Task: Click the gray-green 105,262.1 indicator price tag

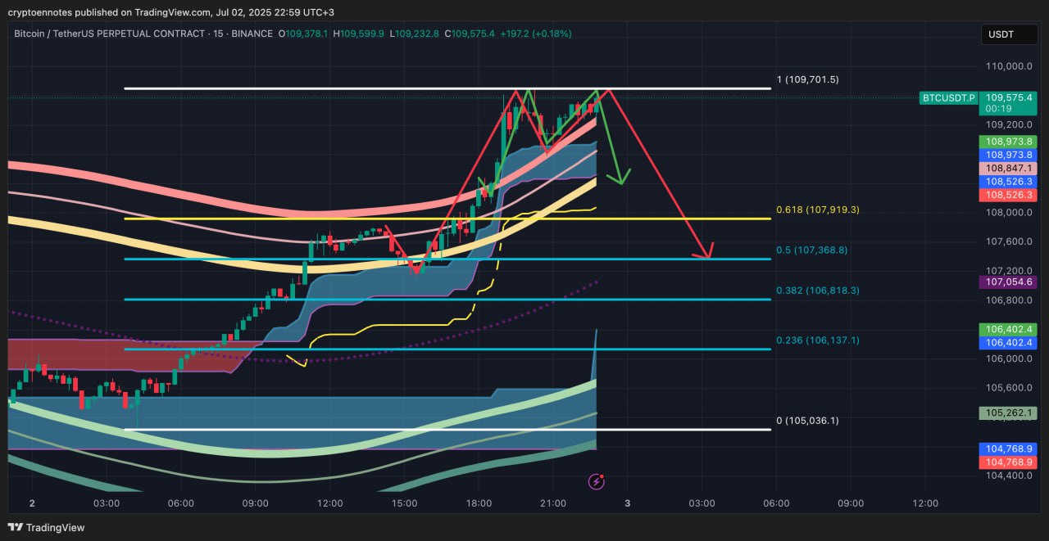Action: point(1009,413)
